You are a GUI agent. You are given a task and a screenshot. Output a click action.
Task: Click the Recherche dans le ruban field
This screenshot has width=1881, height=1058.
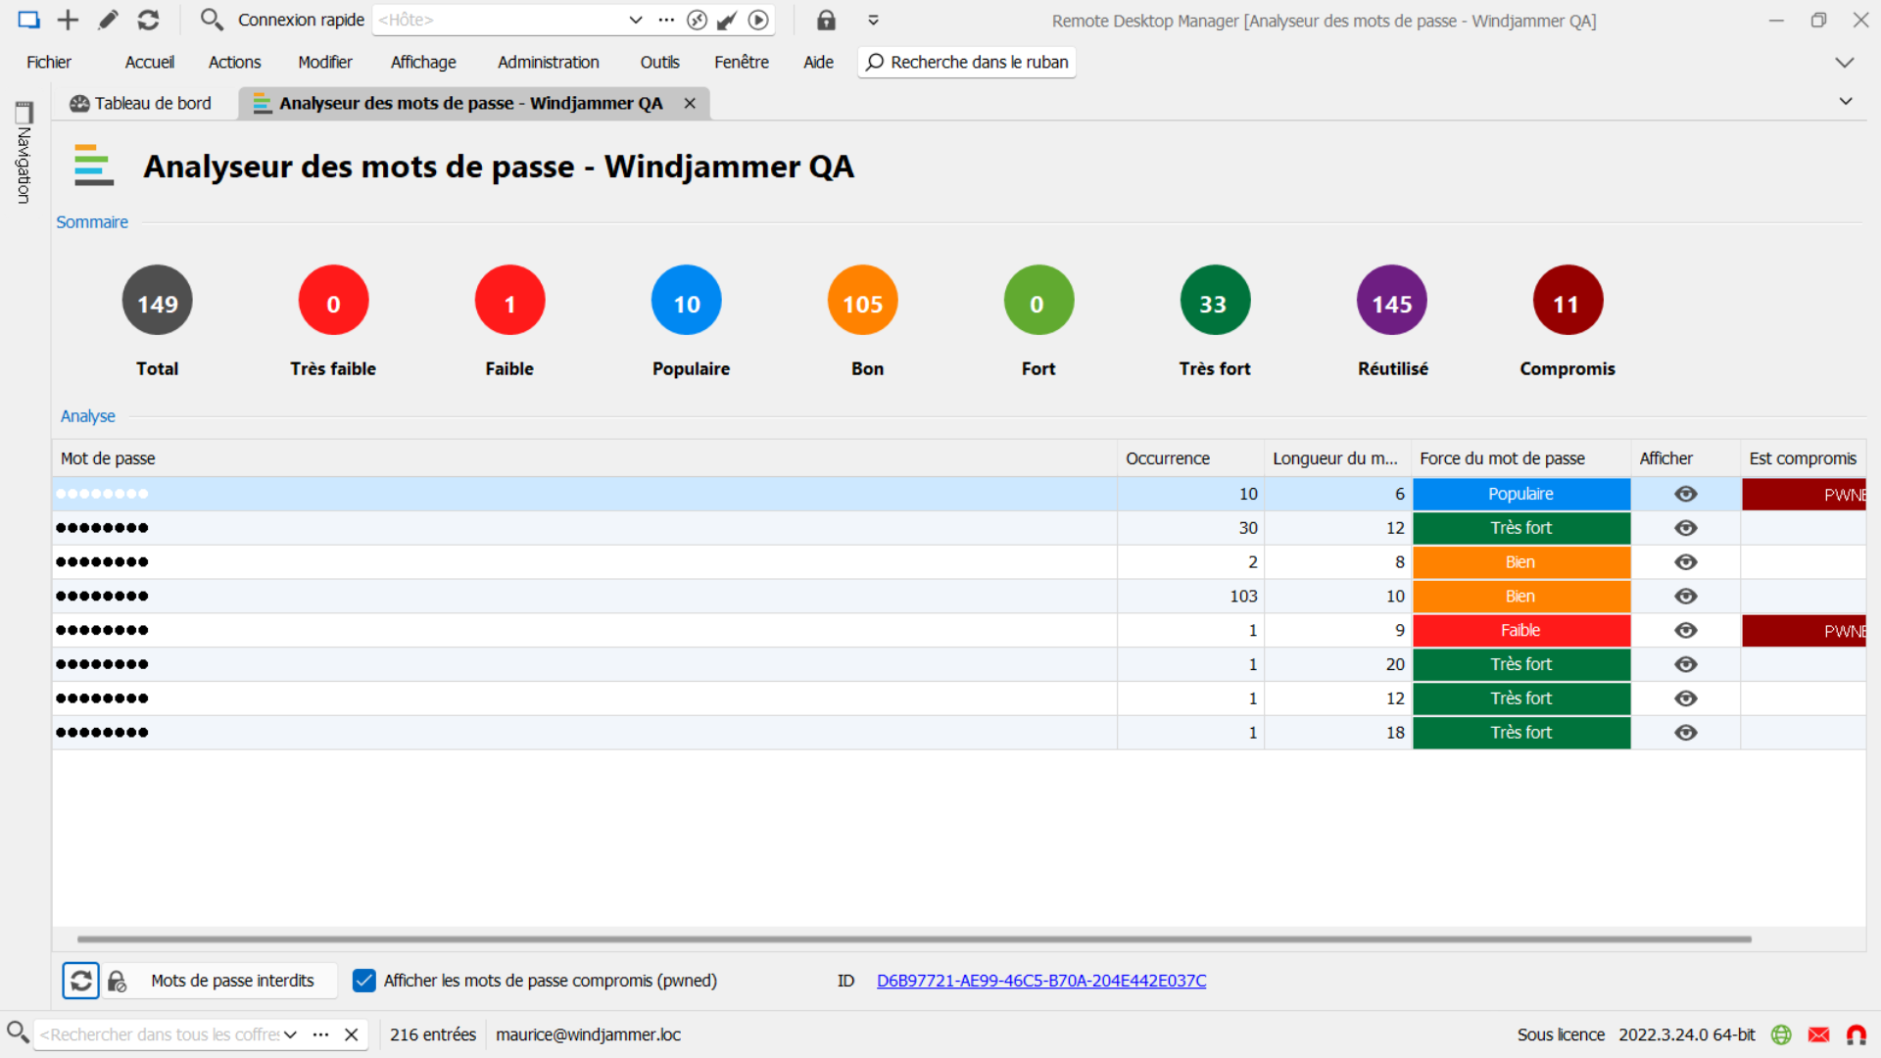click(x=967, y=62)
